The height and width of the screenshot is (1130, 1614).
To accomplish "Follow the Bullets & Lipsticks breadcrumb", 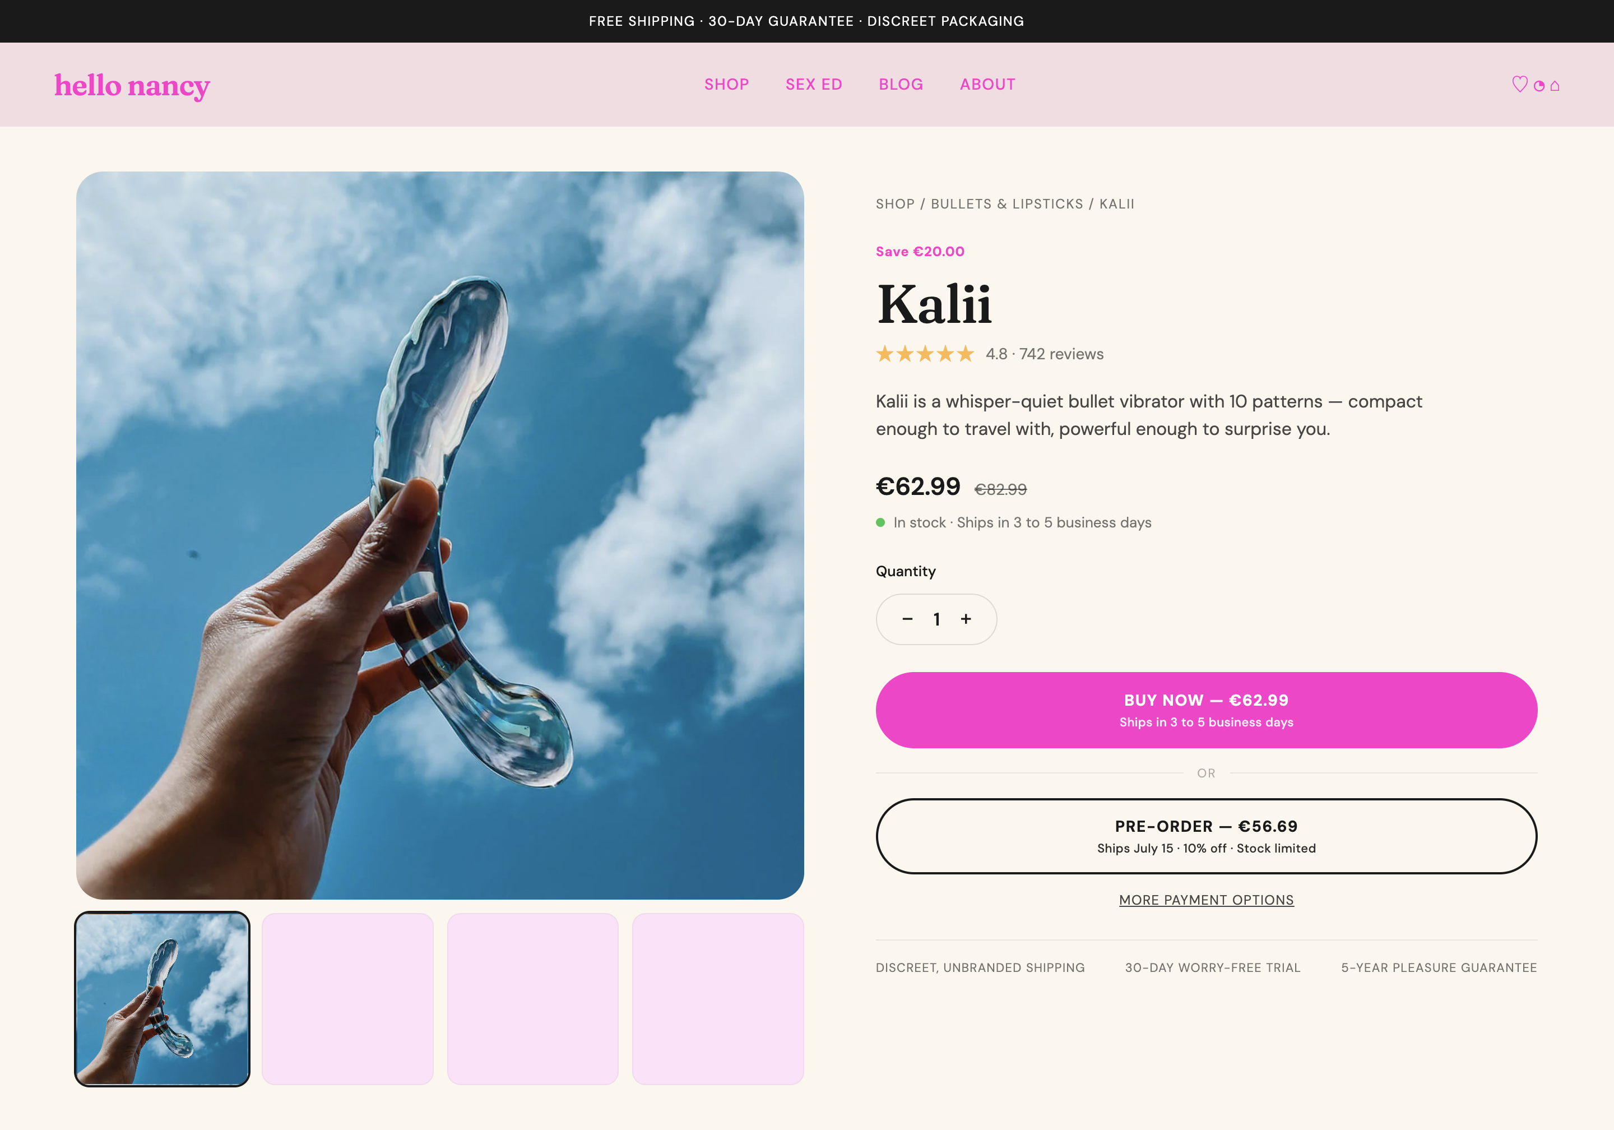I will (1007, 204).
